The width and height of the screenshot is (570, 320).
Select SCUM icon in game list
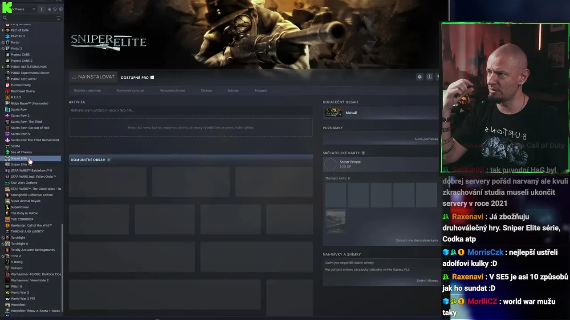(x=7, y=146)
